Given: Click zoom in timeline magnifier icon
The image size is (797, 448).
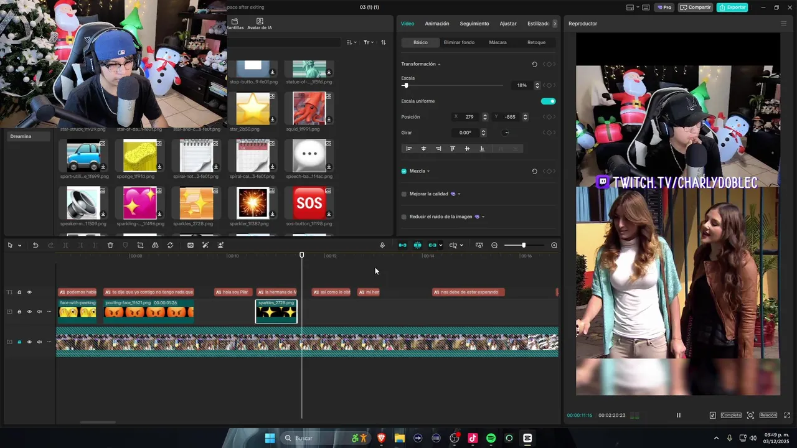Looking at the screenshot, I should coord(554,245).
